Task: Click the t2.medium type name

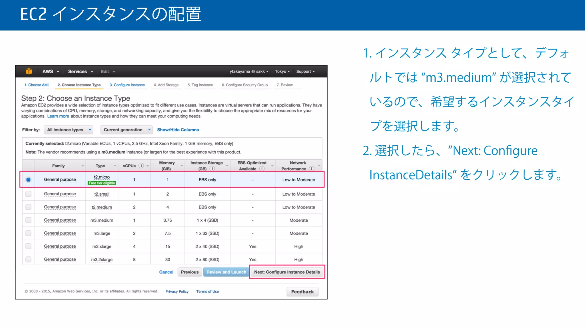Action: 102,207
